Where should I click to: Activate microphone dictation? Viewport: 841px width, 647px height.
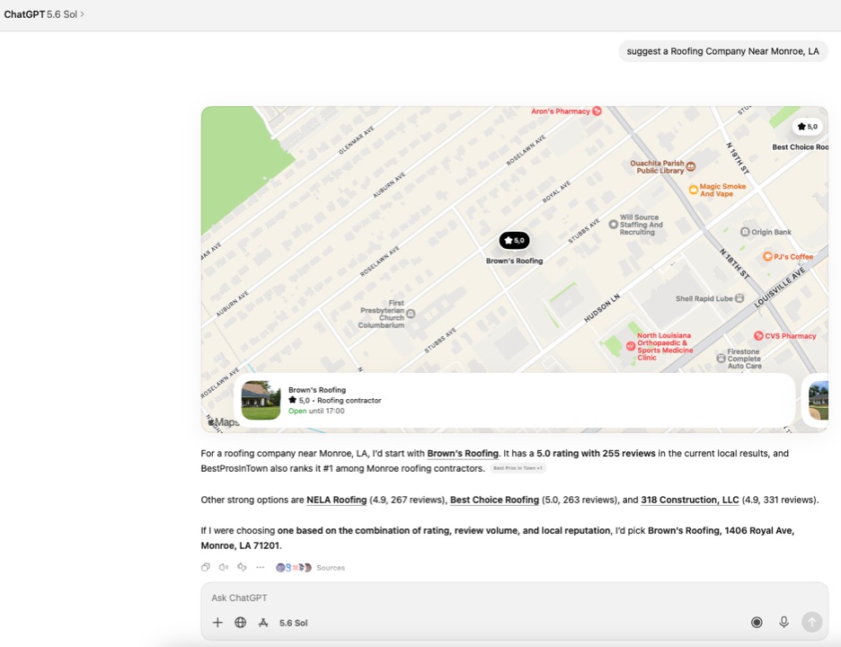[783, 622]
